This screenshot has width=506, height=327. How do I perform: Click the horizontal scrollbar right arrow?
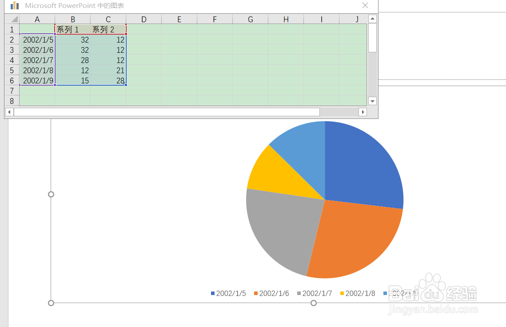(x=363, y=112)
